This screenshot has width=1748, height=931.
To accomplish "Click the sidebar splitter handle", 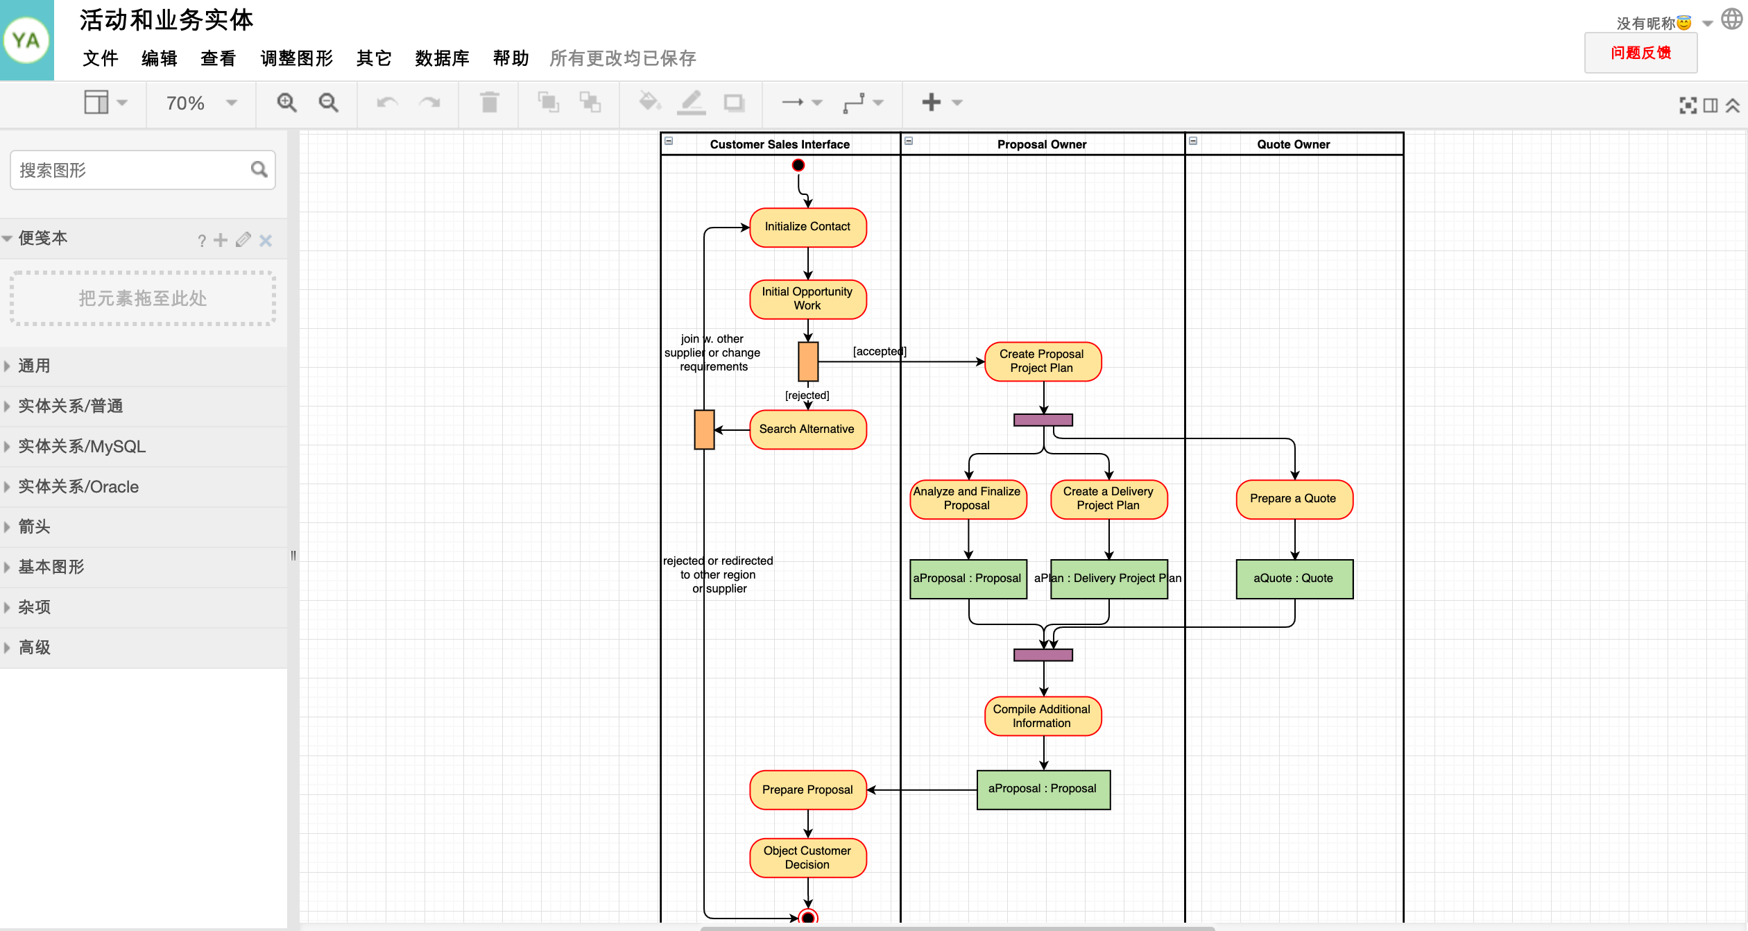I will coord(293,555).
